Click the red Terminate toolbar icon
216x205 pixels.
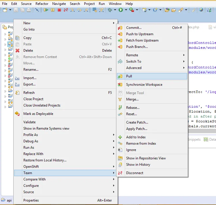(x=59, y=10)
